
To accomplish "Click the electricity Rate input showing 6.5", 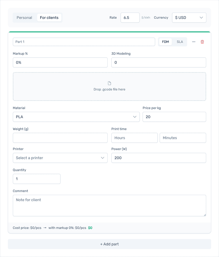I will coord(130,17).
